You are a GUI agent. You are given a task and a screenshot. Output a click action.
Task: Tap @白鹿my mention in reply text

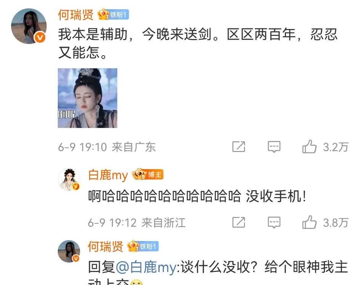tap(146, 267)
